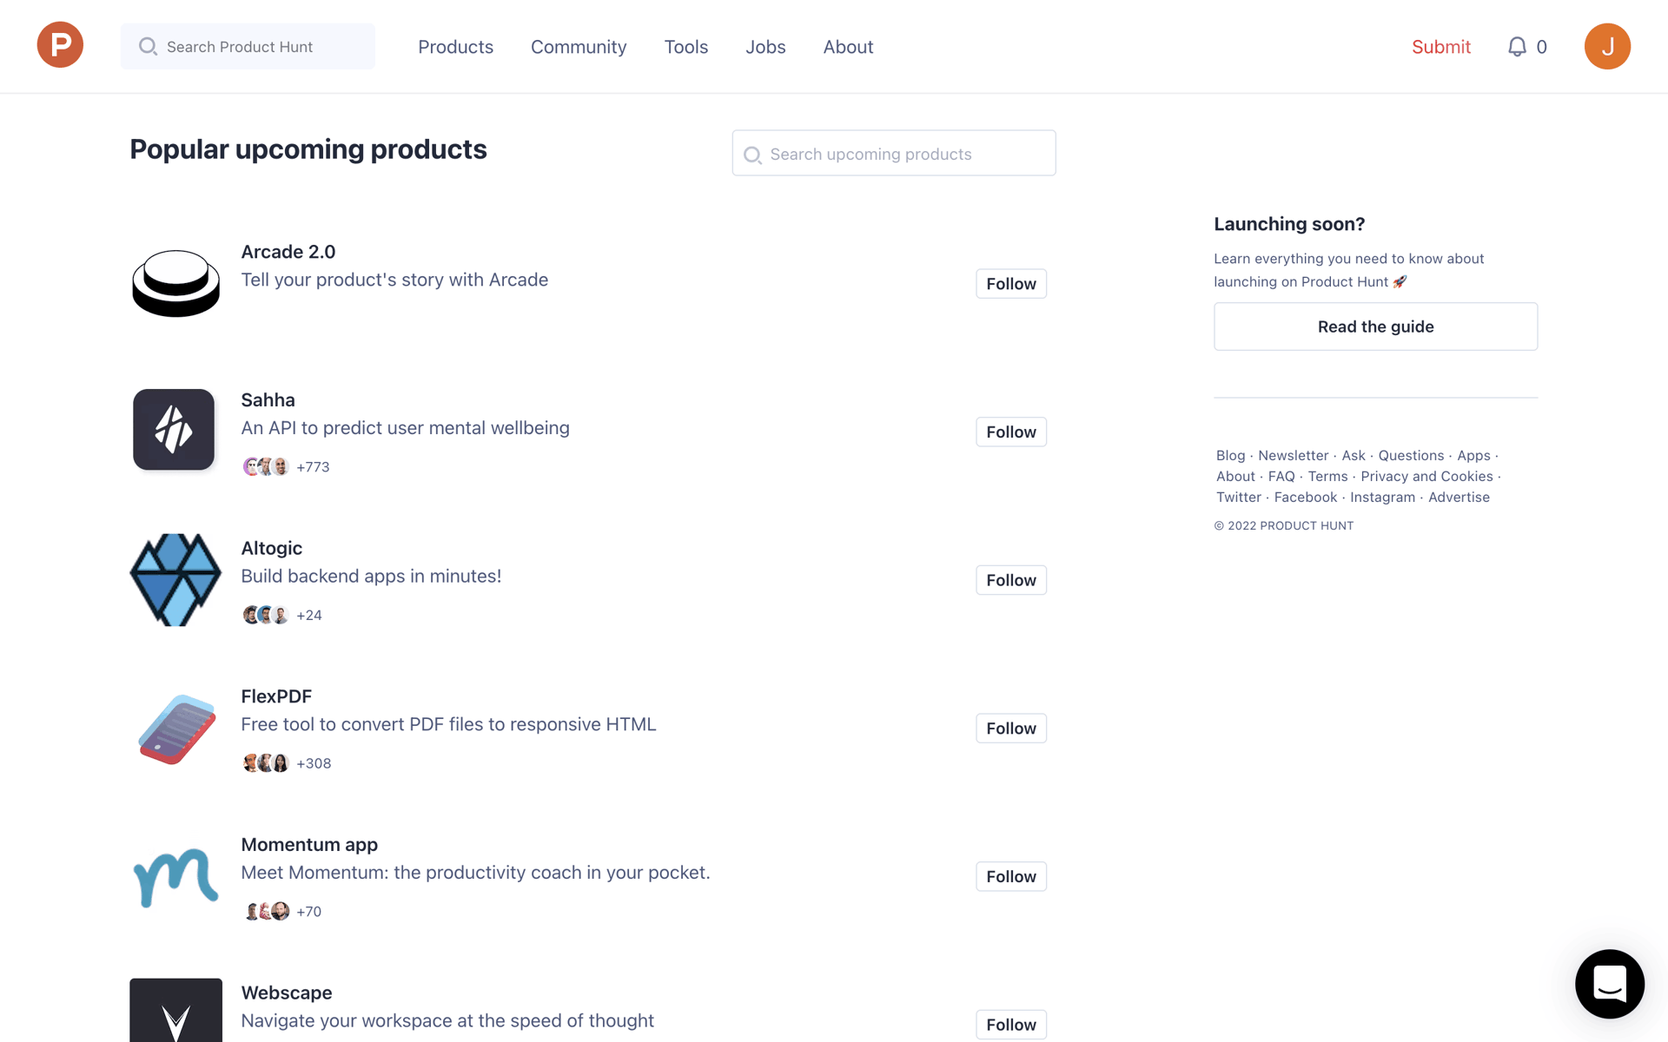The image size is (1668, 1042).
Task: Click the Webscape product logo
Action: pos(175,1010)
